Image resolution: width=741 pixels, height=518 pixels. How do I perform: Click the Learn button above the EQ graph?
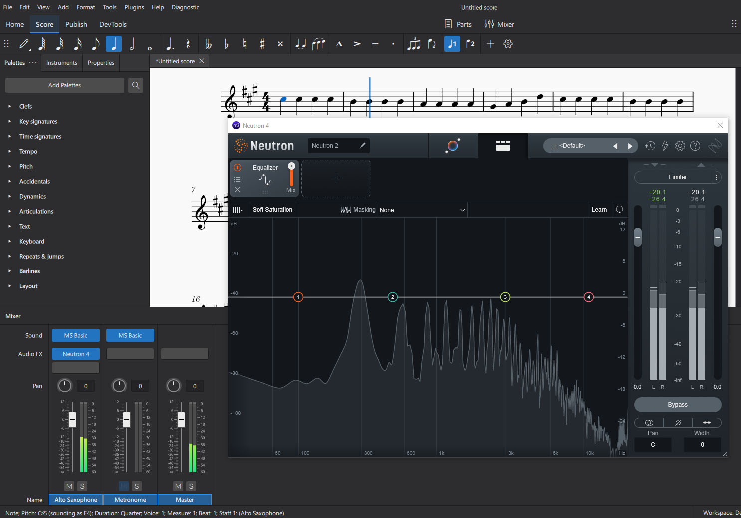599,210
